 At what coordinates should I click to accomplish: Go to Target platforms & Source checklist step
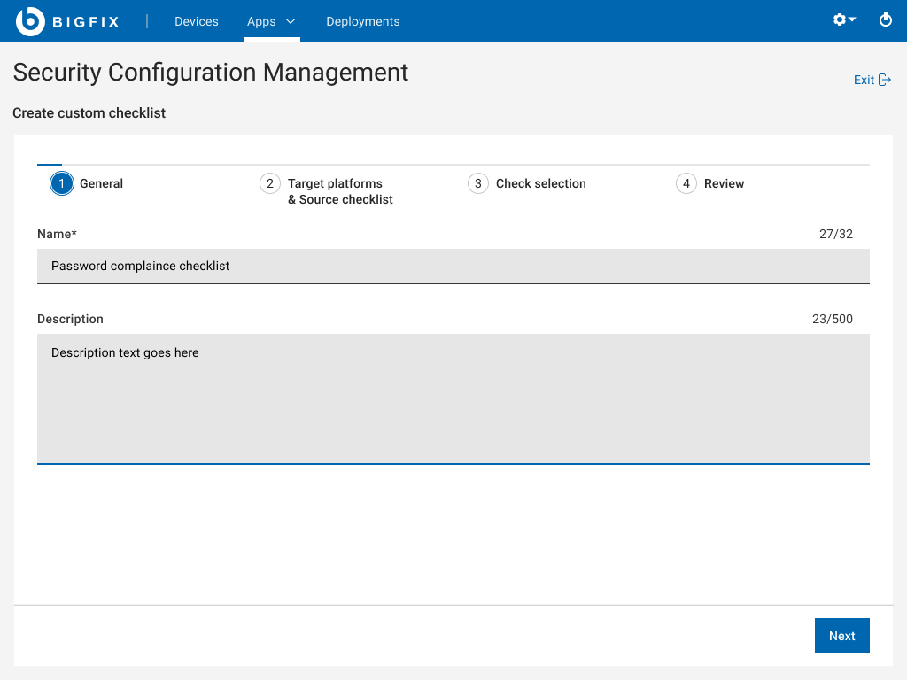(x=340, y=191)
